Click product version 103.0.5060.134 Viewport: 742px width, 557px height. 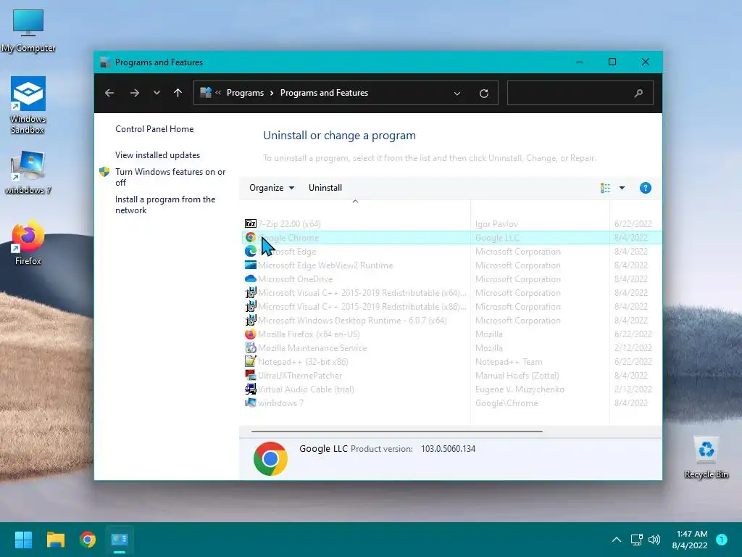pyautogui.click(x=448, y=448)
